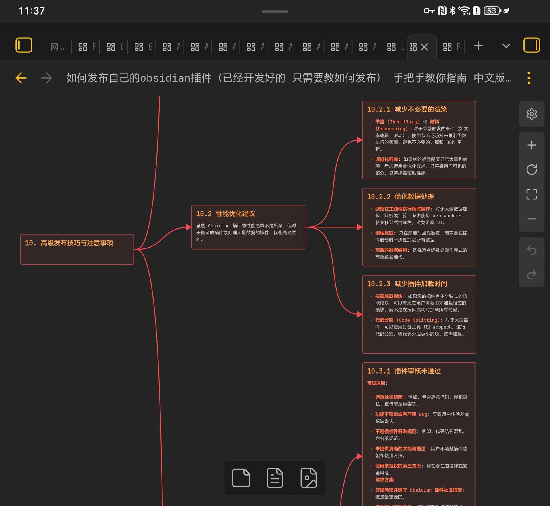Zoom in on the canvas
550x506 pixels.
click(x=531, y=145)
